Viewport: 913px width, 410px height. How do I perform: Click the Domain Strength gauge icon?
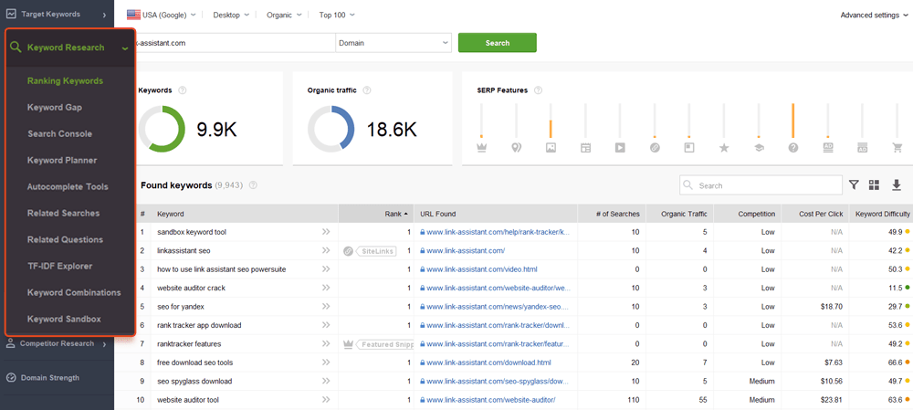(11, 377)
